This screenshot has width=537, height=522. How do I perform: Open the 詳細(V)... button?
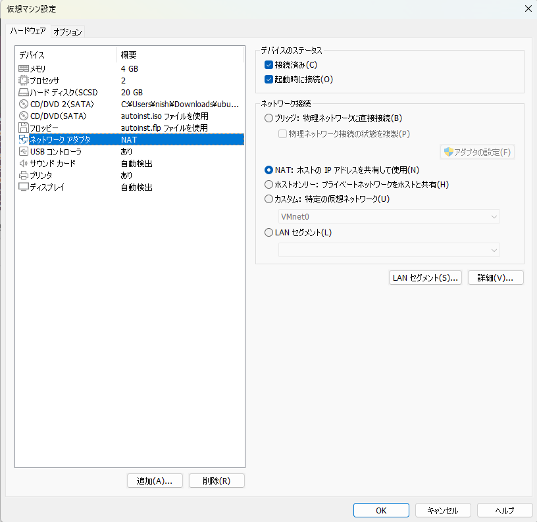[x=496, y=277]
